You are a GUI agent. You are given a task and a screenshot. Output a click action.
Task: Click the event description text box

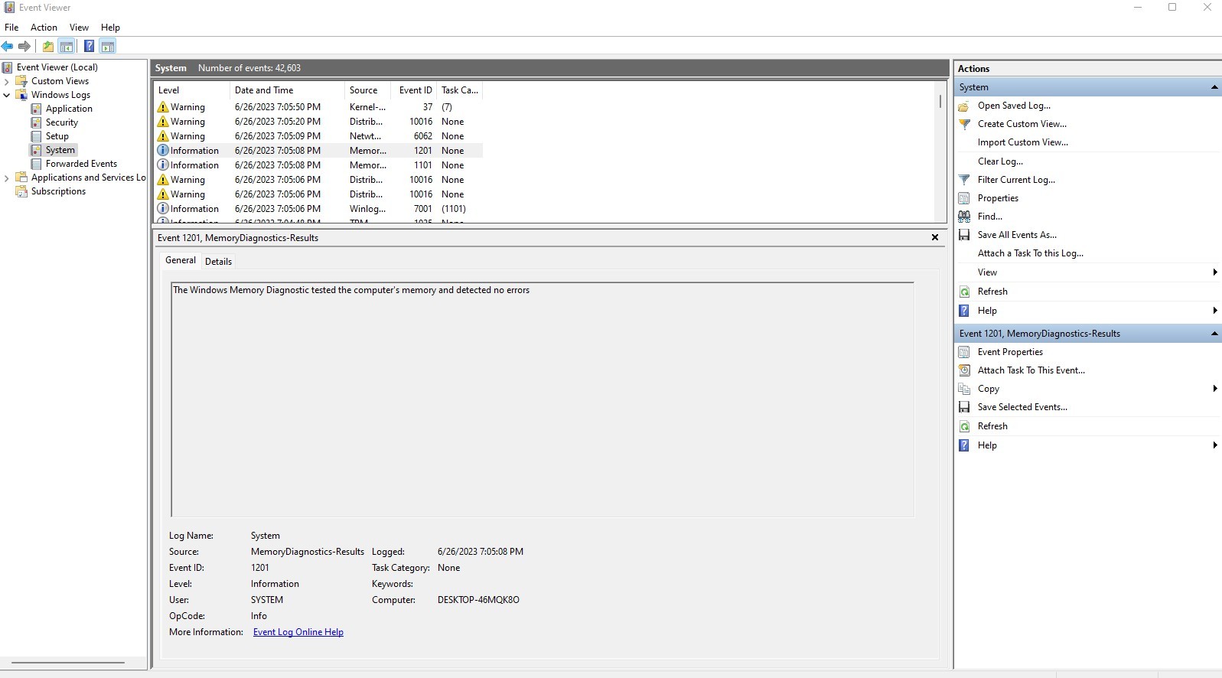click(x=543, y=399)
